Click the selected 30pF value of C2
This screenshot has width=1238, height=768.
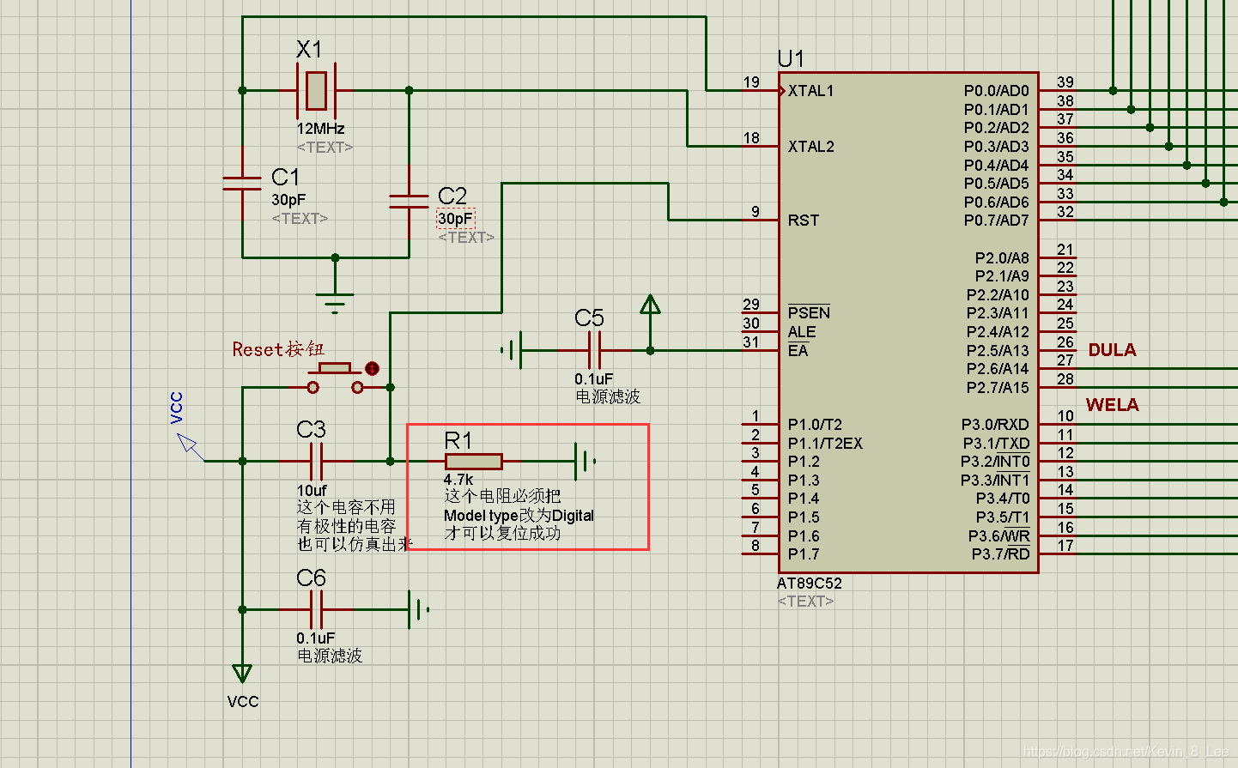click(455, 219)
